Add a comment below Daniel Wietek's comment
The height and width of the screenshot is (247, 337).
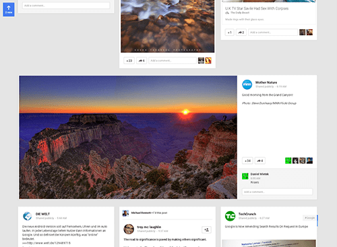[277, 192]
